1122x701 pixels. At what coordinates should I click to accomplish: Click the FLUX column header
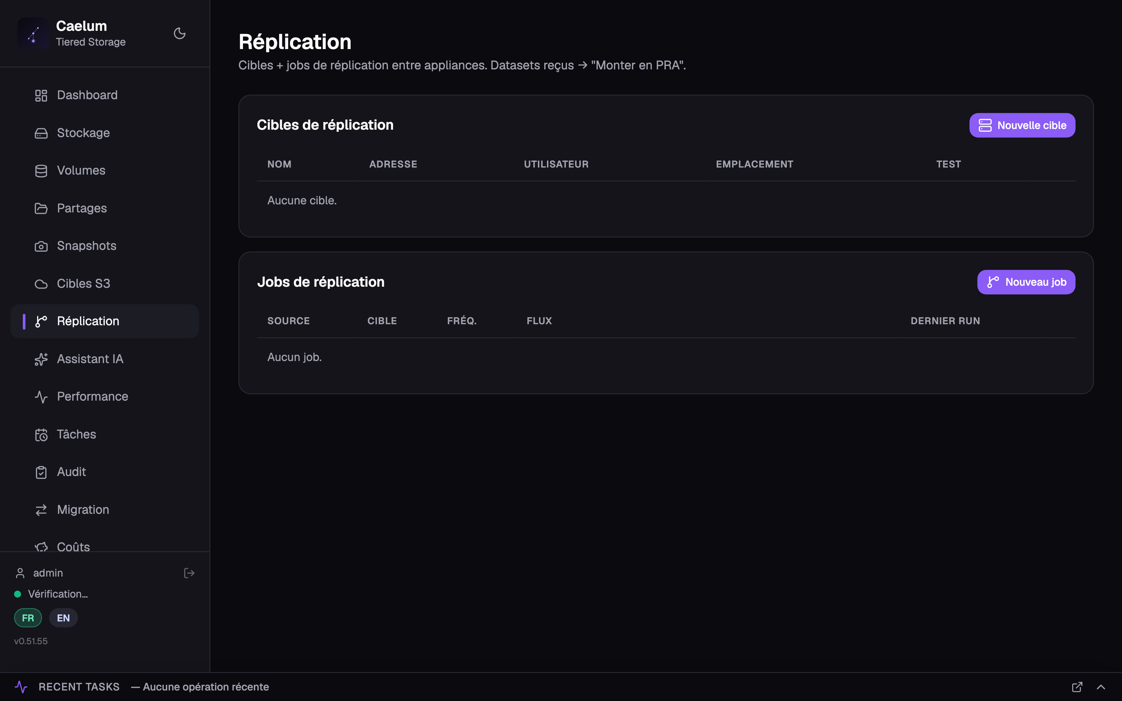click(539, 321)
